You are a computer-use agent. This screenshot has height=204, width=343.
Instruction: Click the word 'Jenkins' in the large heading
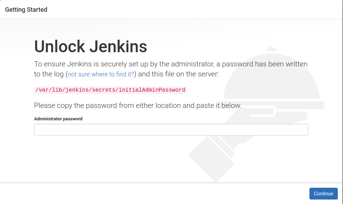119,47
